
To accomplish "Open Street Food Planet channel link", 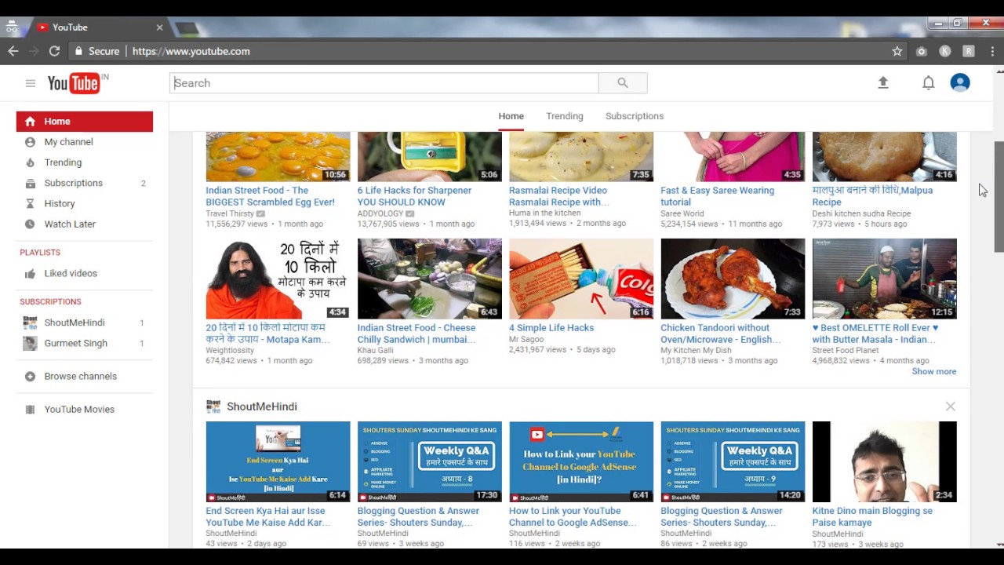I will 846,351.
